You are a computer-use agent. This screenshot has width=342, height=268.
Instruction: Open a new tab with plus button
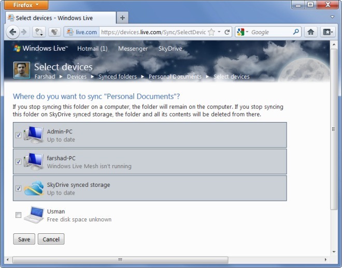(x=122, y=18)
